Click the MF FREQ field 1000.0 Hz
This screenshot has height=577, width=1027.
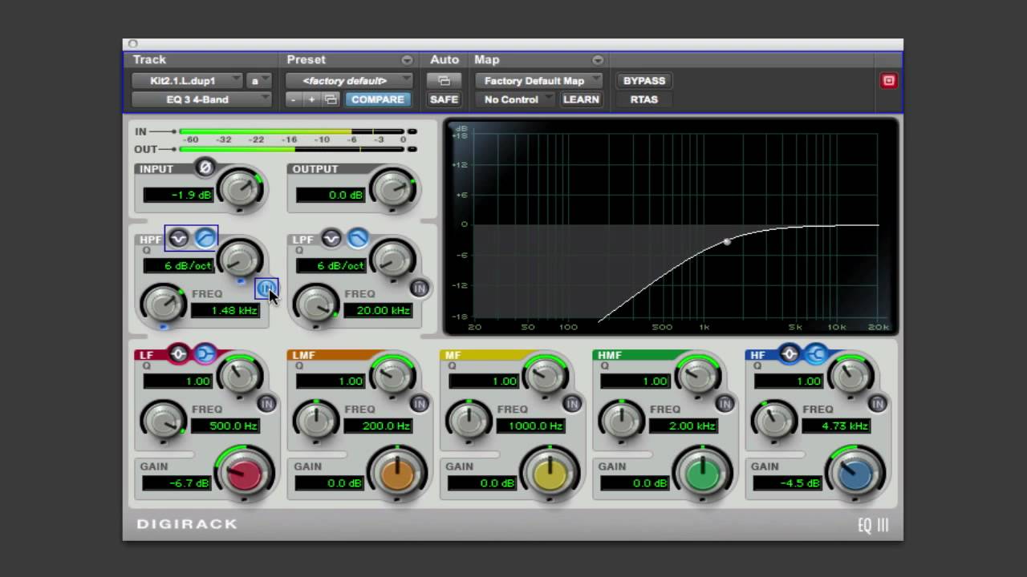click(530, 426)
